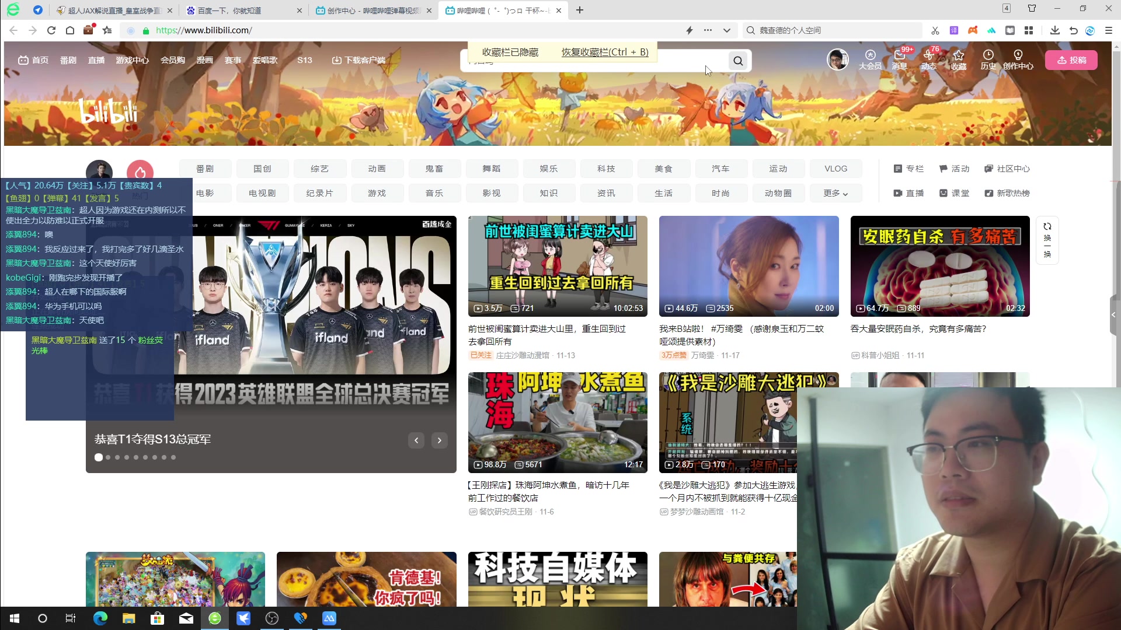1121x630 pixels.
Task: Click the Bilibili search magnifier button
Action: 738,61
